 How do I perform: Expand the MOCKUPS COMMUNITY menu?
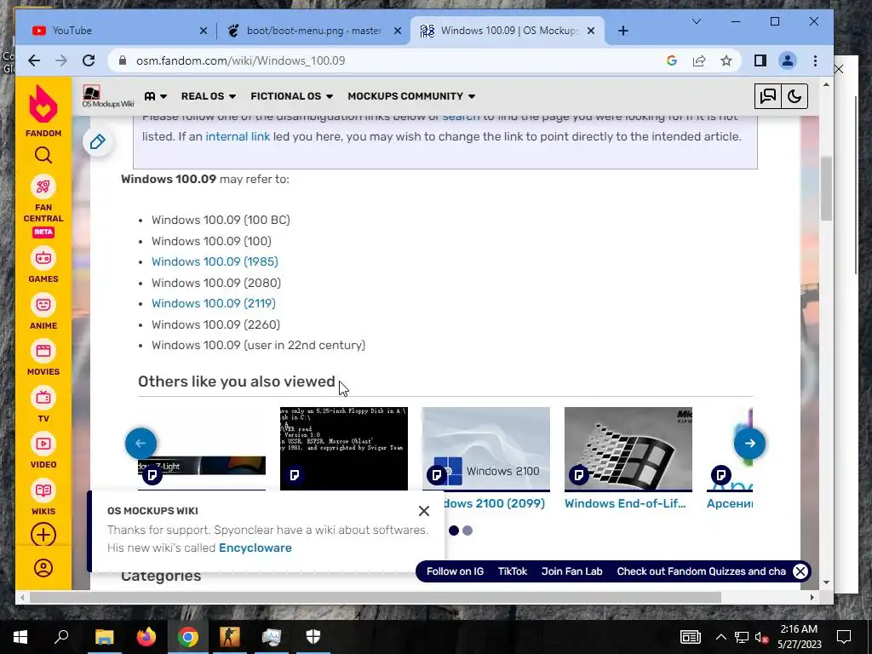coord(411,96)
